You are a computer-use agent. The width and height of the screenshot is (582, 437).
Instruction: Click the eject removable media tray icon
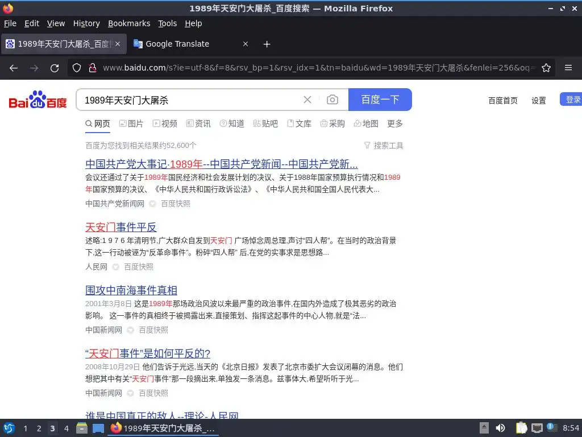[484, 428]
